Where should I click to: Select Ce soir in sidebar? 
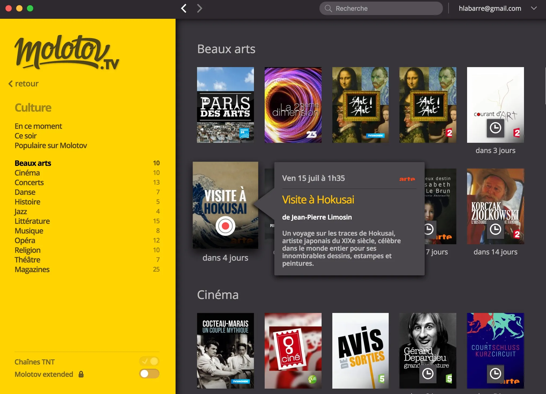point(26,136)
